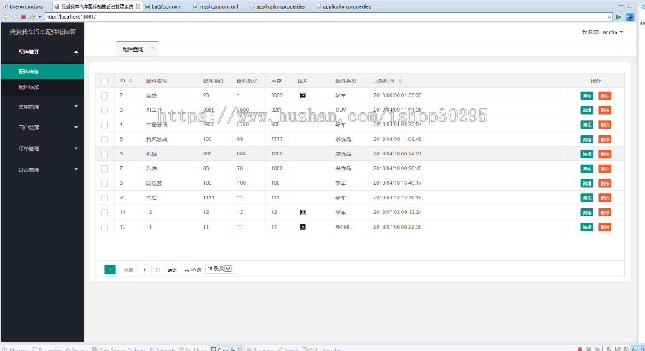645x351 pixels.
Task: Click red delete button for row ID 2
Action: [605, 96]
